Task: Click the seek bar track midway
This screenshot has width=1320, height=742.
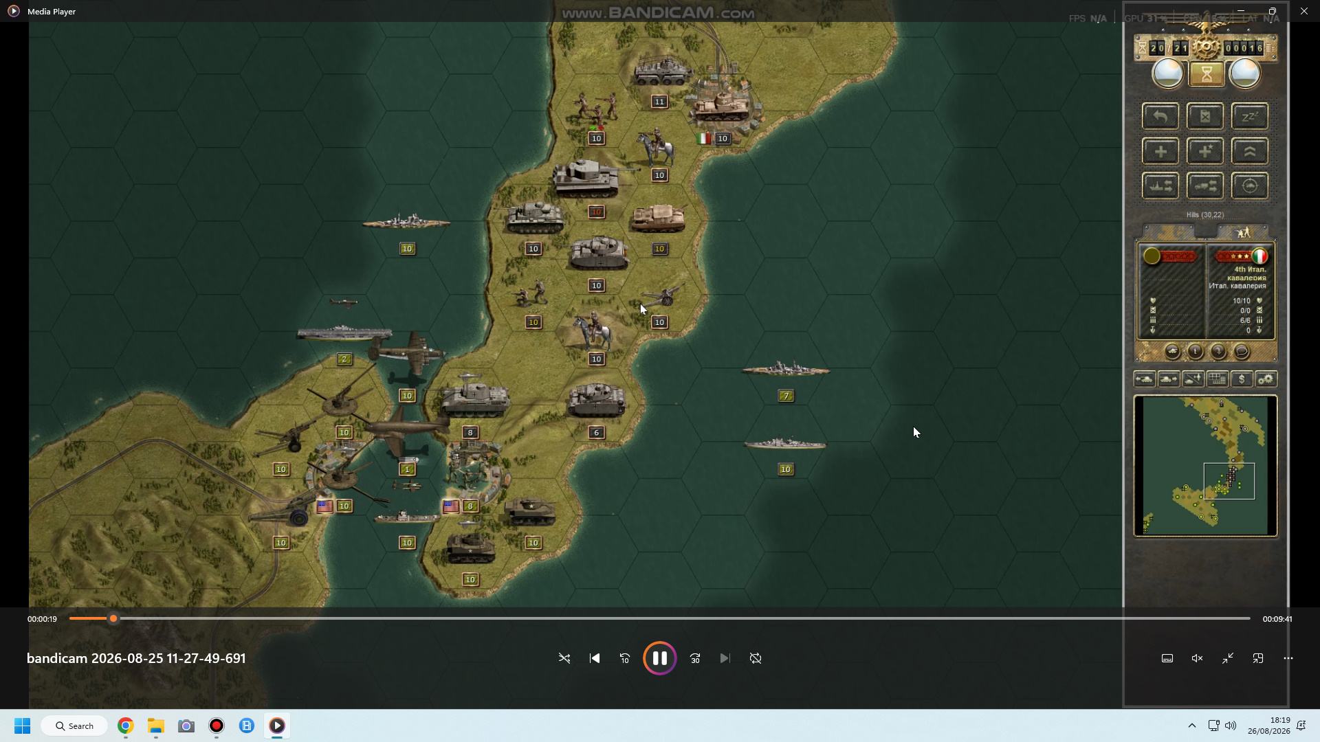Action: pos(660,619)
